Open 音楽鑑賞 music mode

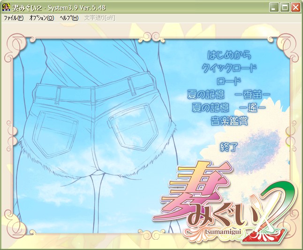click(229, 121)
